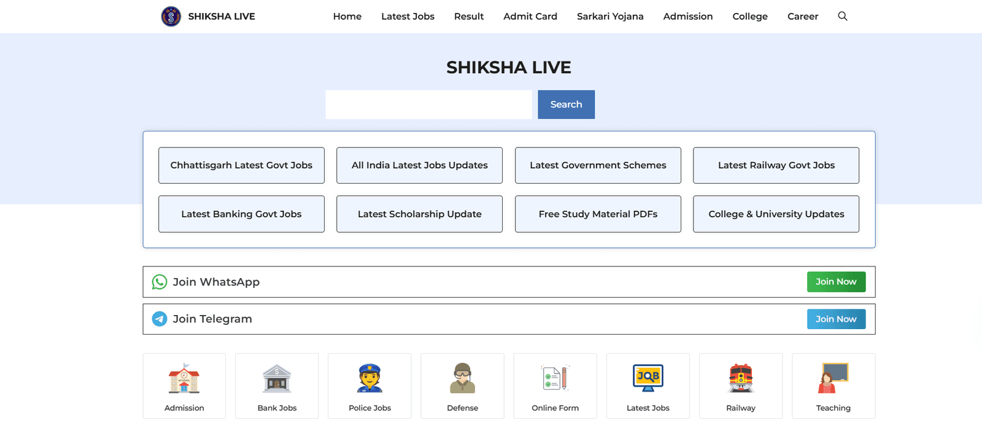The image size is (982, 428).
Task: Click the Latest Jobs label under the monitor icon
Action: pyautogui.click(x=648, y=408)
